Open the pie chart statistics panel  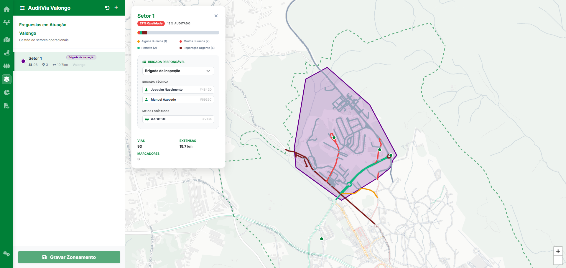click(6, 92)
